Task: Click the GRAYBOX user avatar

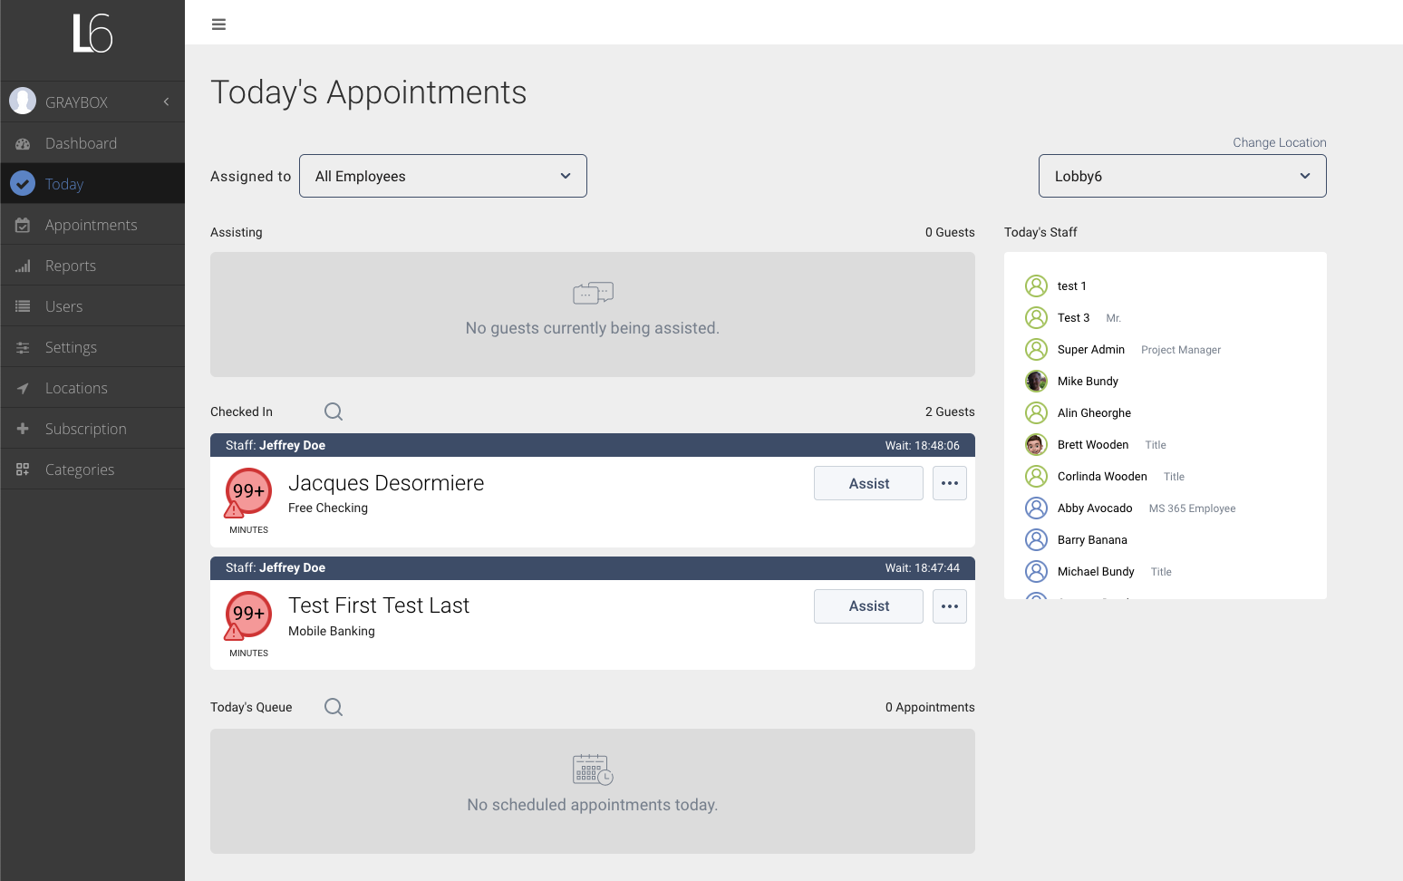Action: point(23,101)
